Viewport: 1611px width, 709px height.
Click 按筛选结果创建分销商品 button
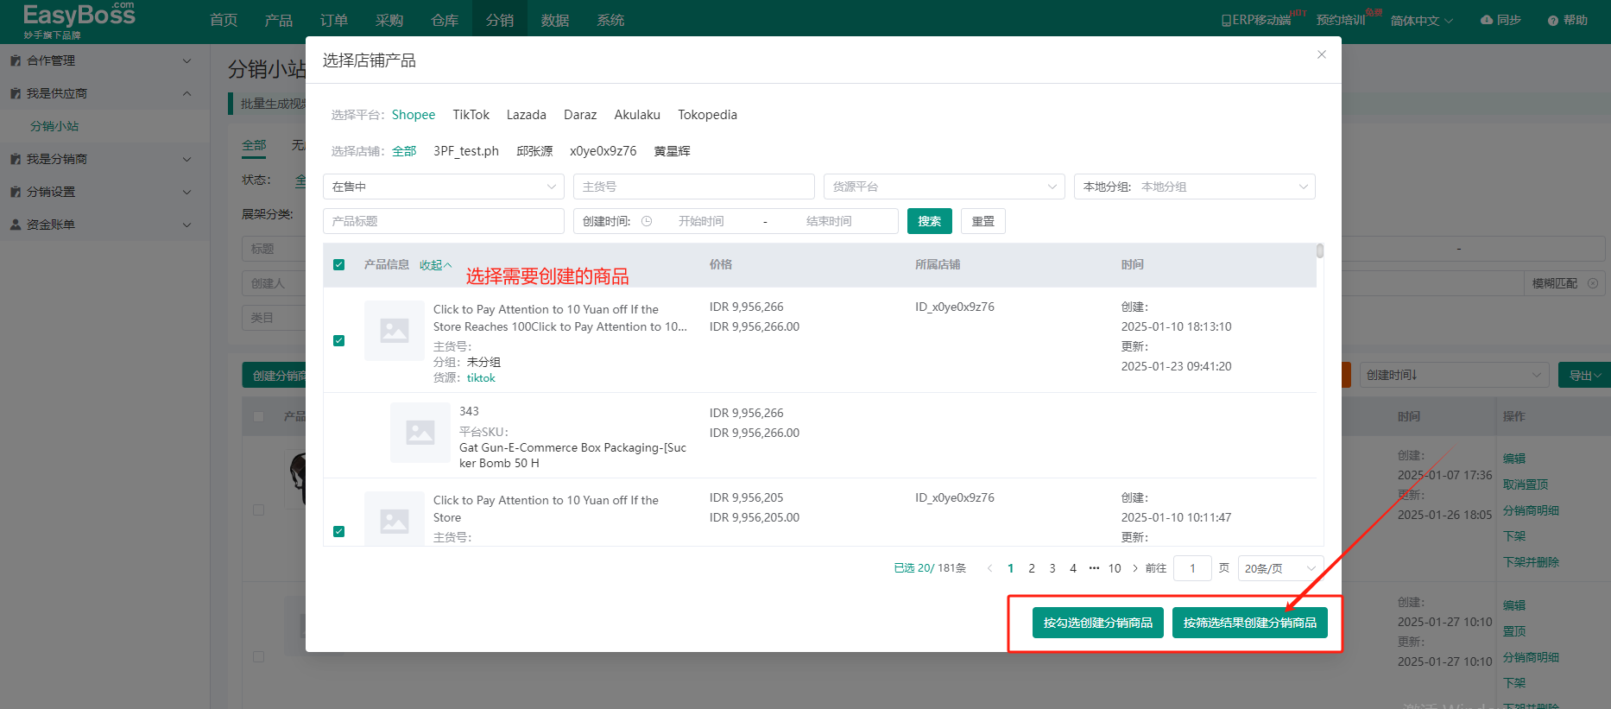[x=1250, y=623]
